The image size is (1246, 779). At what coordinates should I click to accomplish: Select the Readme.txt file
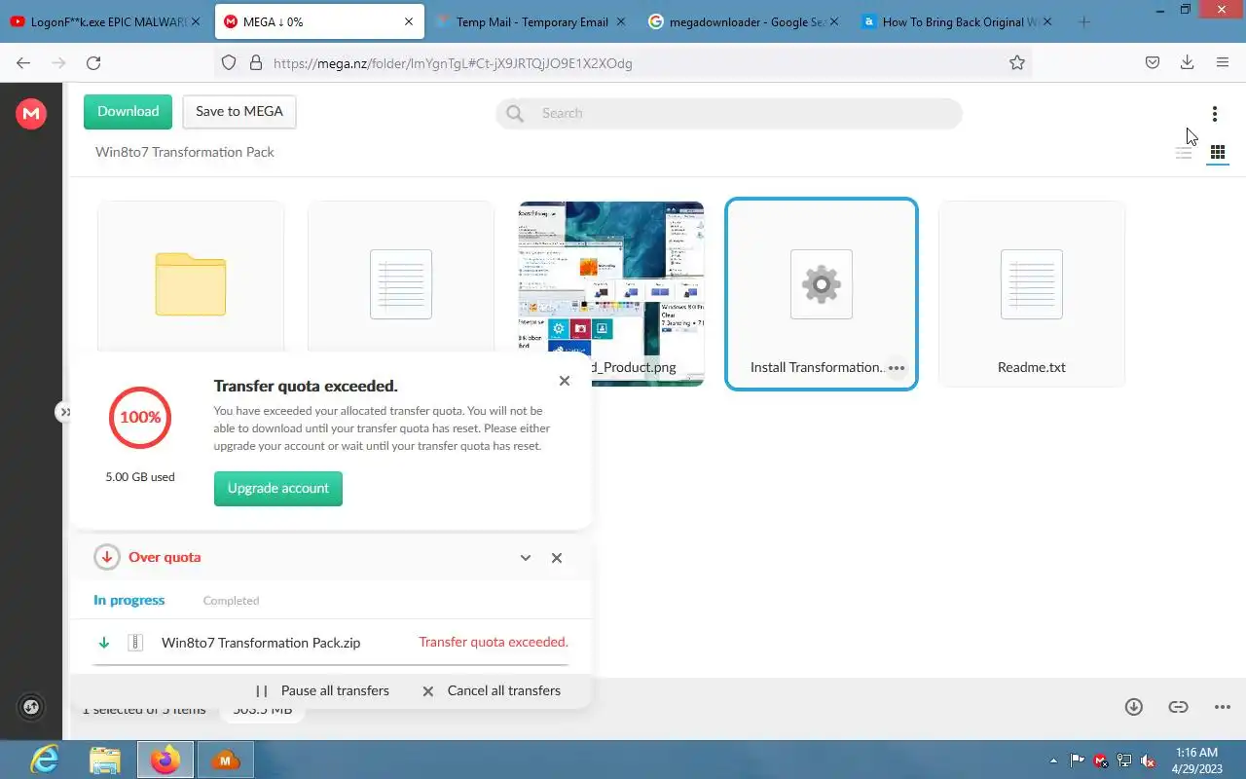click(x=1032, y=294)
